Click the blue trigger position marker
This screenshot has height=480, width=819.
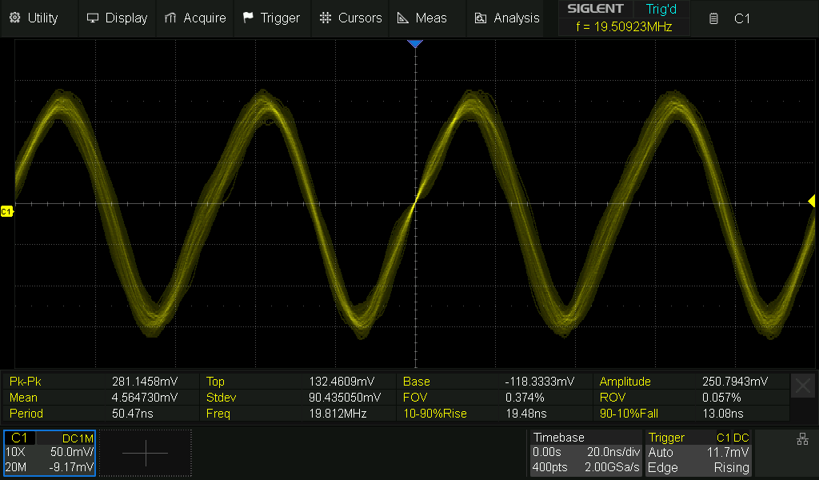click(415, 44)
